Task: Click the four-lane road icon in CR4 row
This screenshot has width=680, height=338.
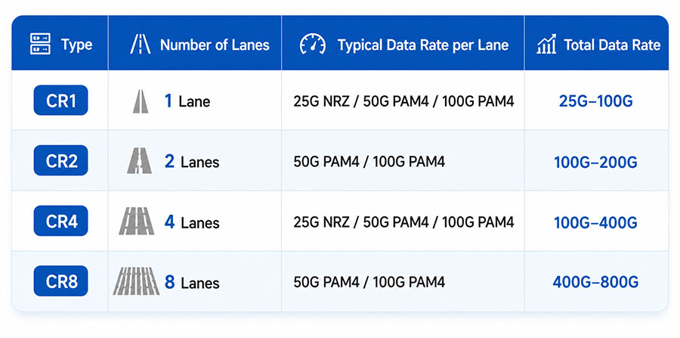Action: pyautogui.click(x=136, y=222)
